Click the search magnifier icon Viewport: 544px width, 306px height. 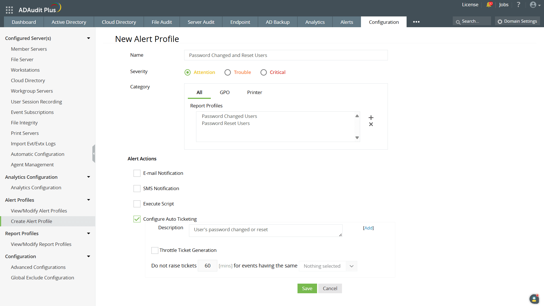[459, 21]
